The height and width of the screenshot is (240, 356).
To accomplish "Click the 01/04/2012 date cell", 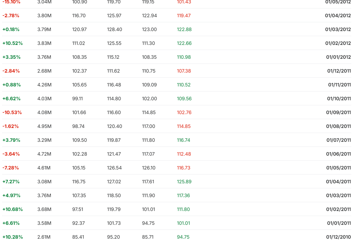I will (x=338, y=16).
